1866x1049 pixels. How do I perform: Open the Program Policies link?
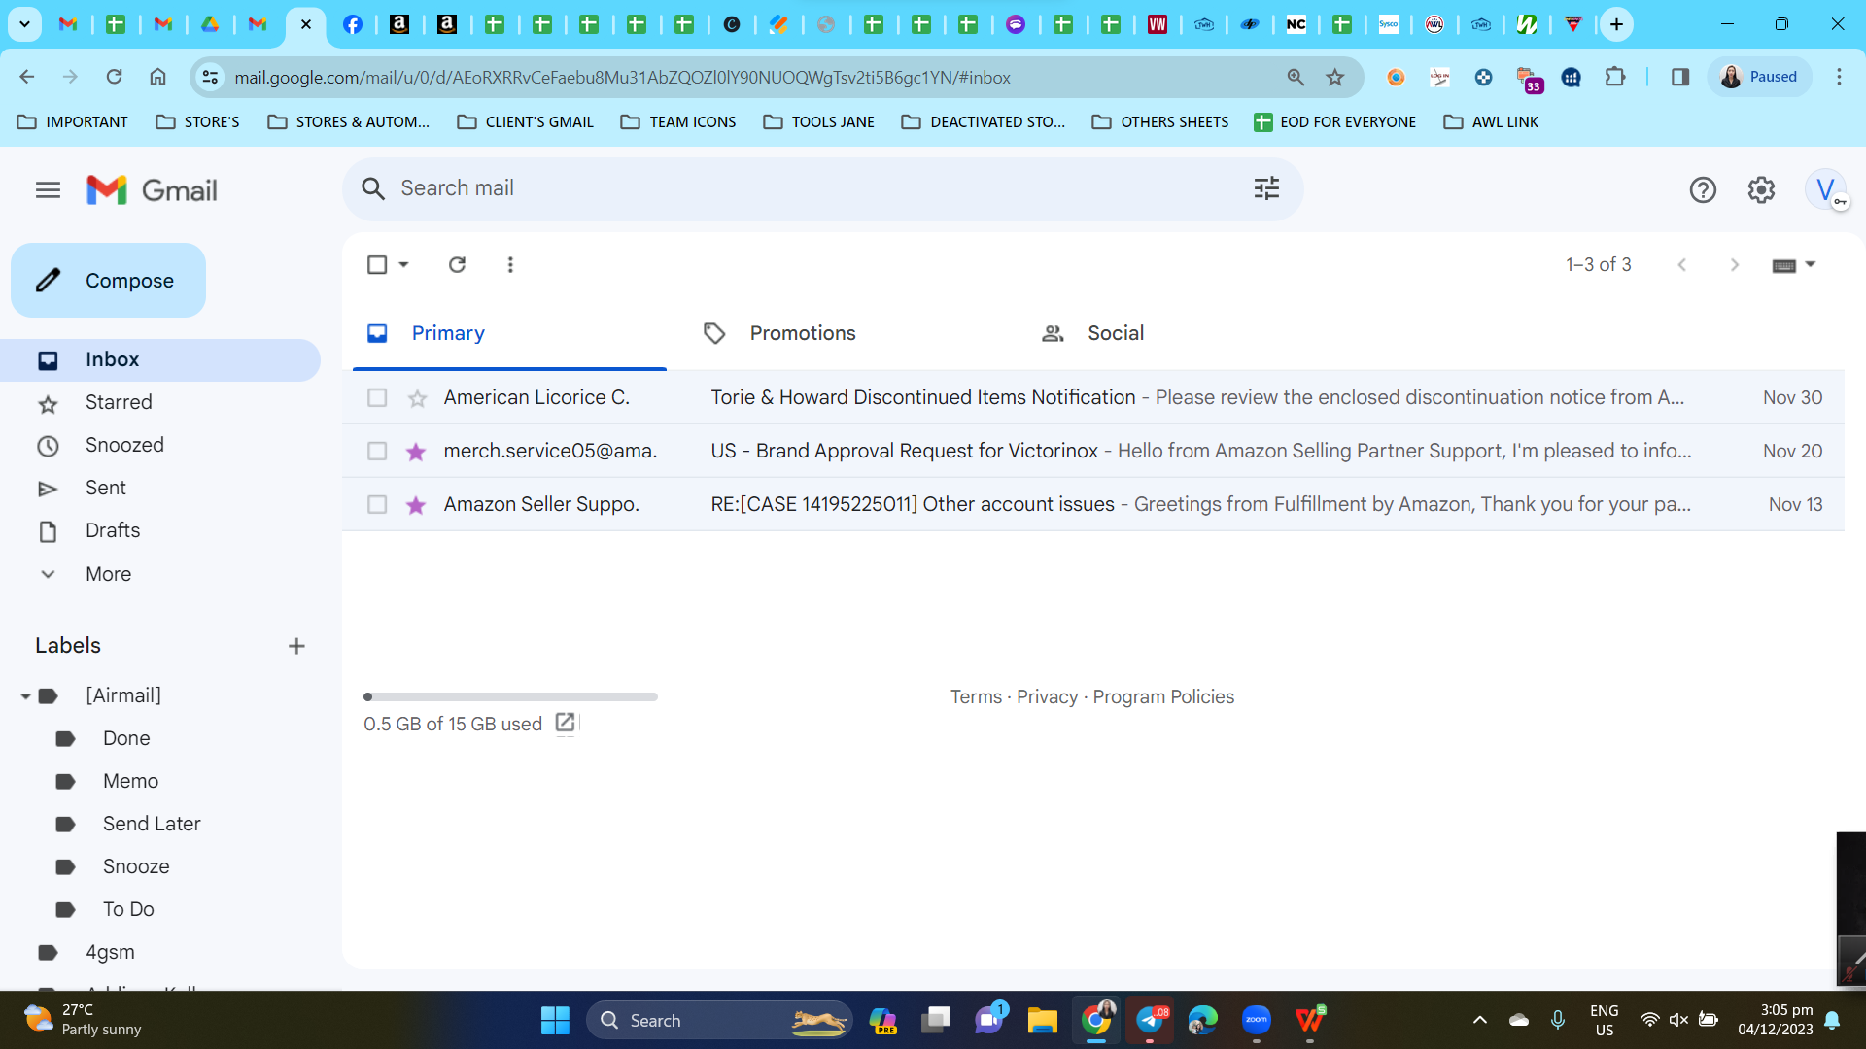[1163, 696]
